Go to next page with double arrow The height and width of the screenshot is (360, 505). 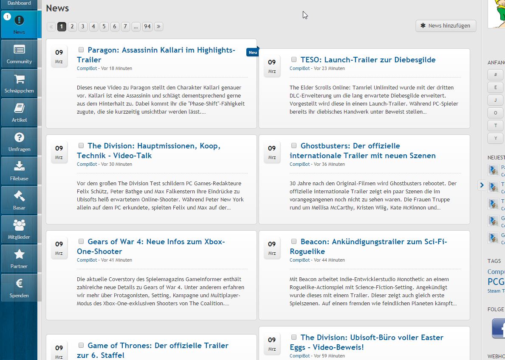158,27
